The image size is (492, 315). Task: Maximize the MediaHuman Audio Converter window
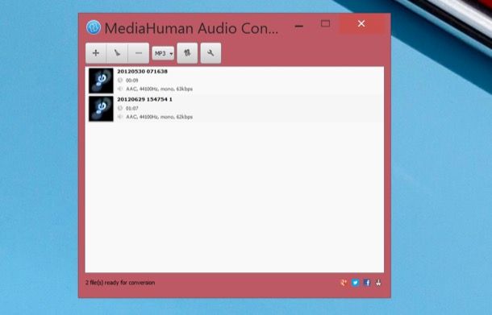click(325, 24)
